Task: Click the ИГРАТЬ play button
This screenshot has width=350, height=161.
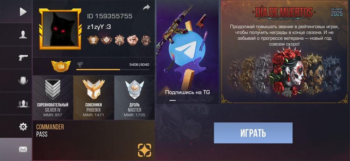Action: [253, 133]
